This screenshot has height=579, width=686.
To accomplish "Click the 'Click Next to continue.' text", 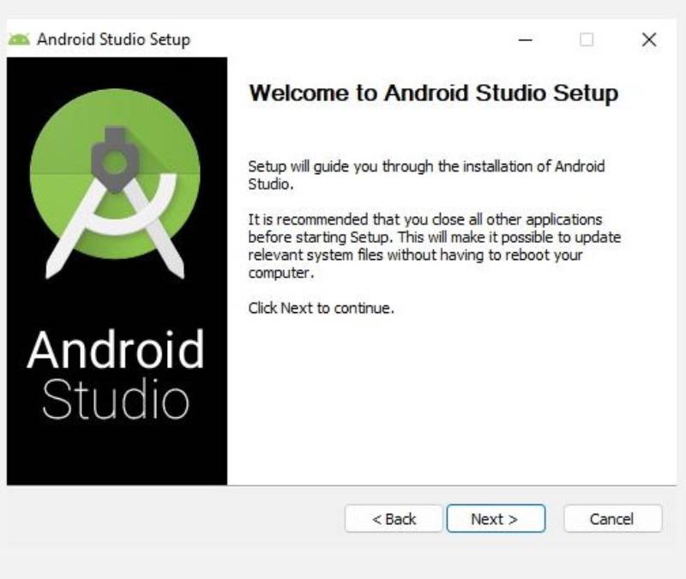I will tap(321, 308).
